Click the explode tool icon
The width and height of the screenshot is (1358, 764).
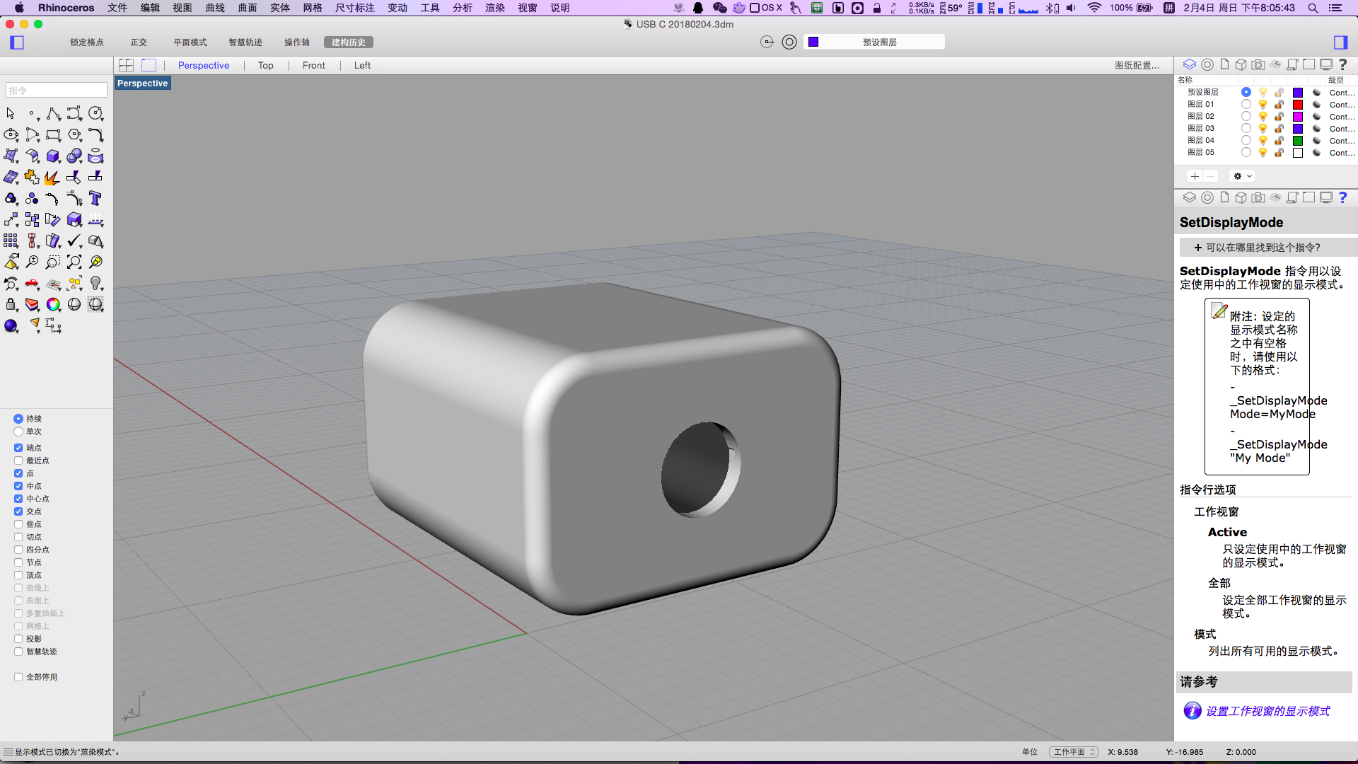tap(52, 178)
